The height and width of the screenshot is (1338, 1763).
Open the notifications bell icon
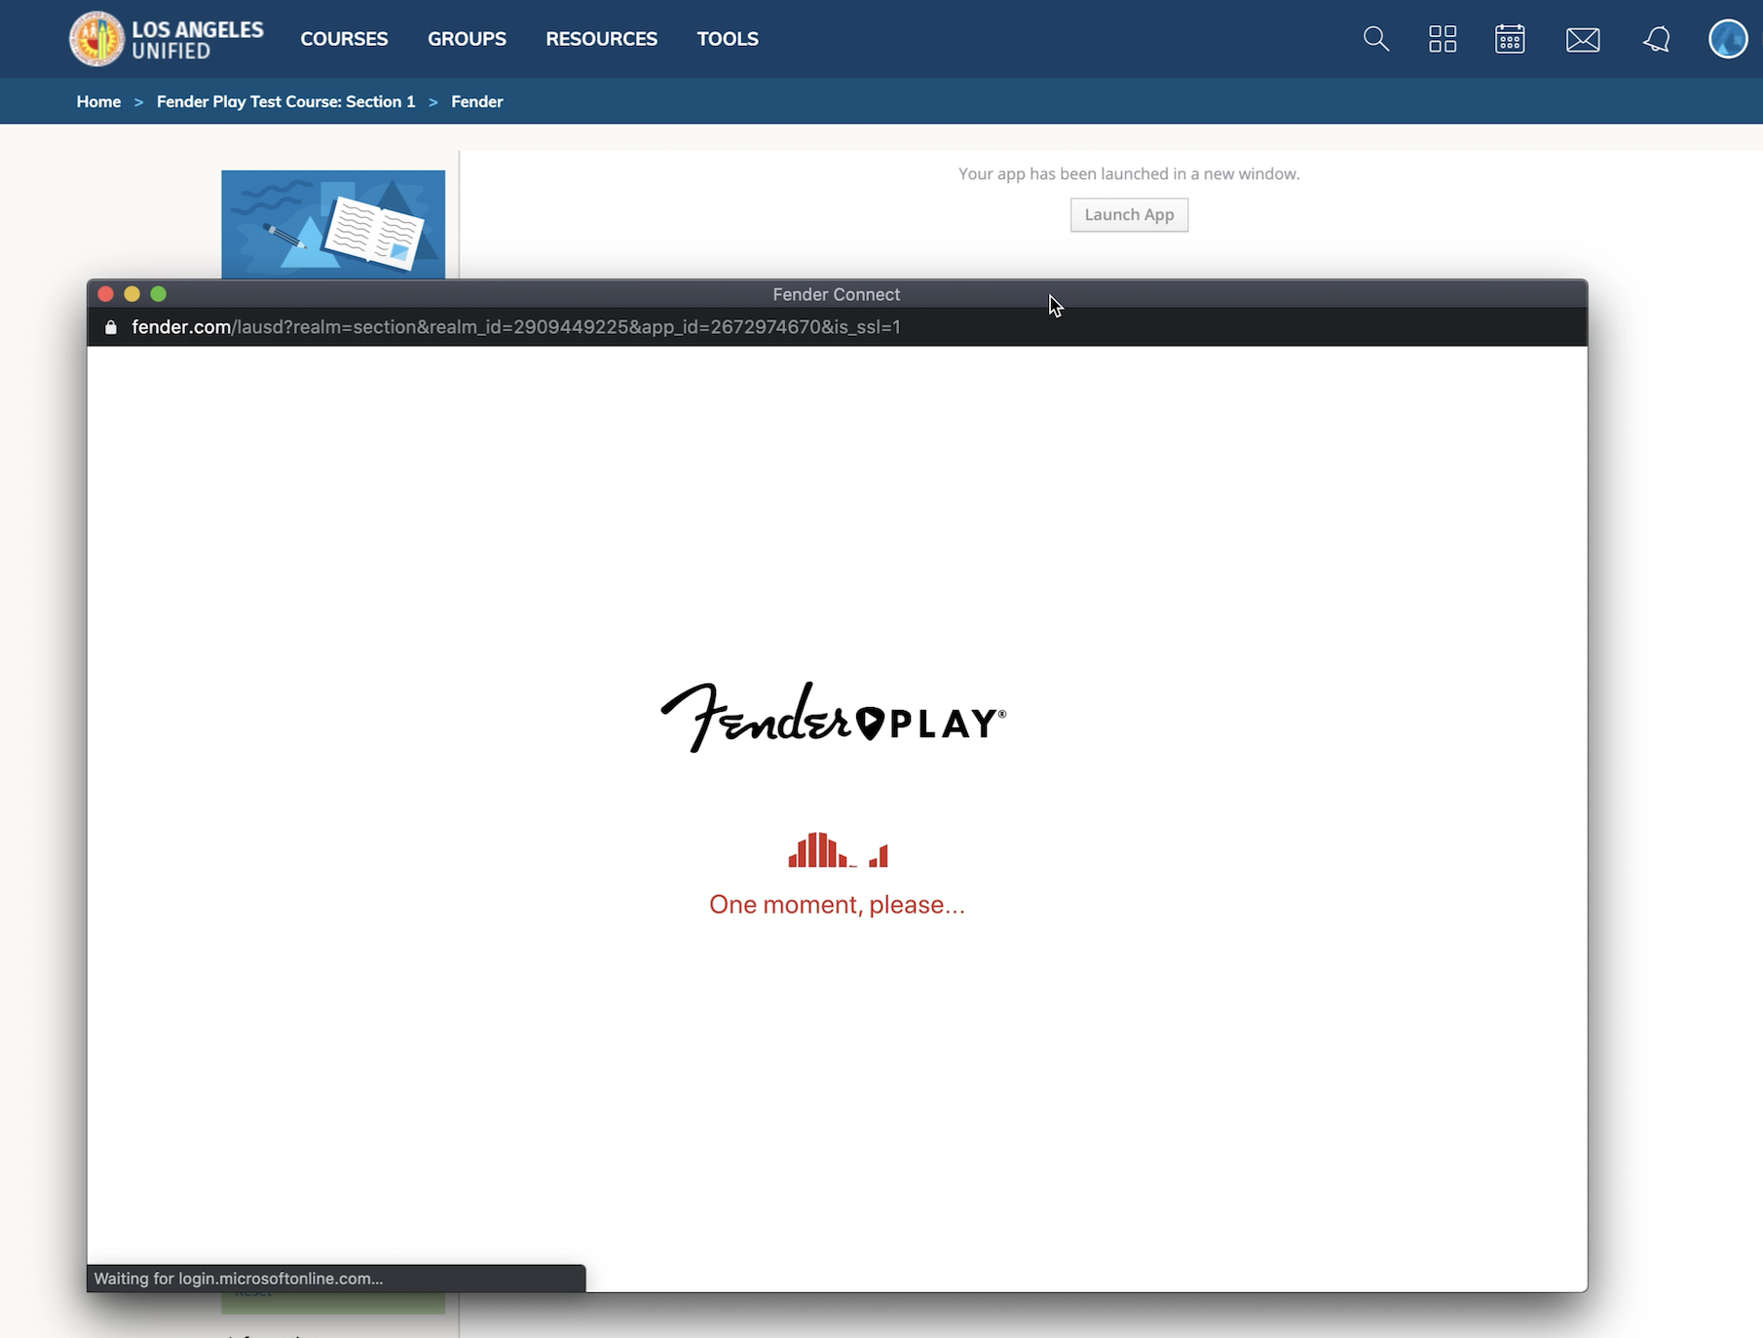pyautogui.click(x=1656, y=39)
